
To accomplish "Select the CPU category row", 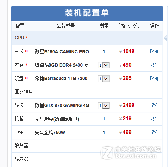I will coord(87,38).
